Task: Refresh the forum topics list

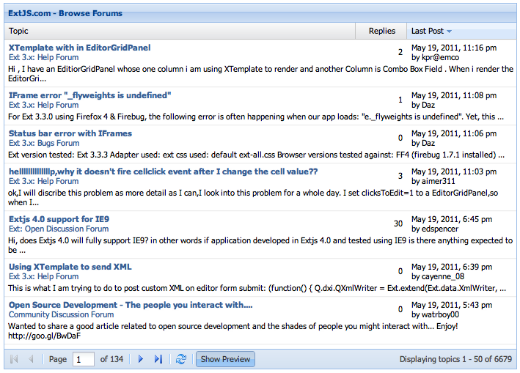Action: click(181, 359)
